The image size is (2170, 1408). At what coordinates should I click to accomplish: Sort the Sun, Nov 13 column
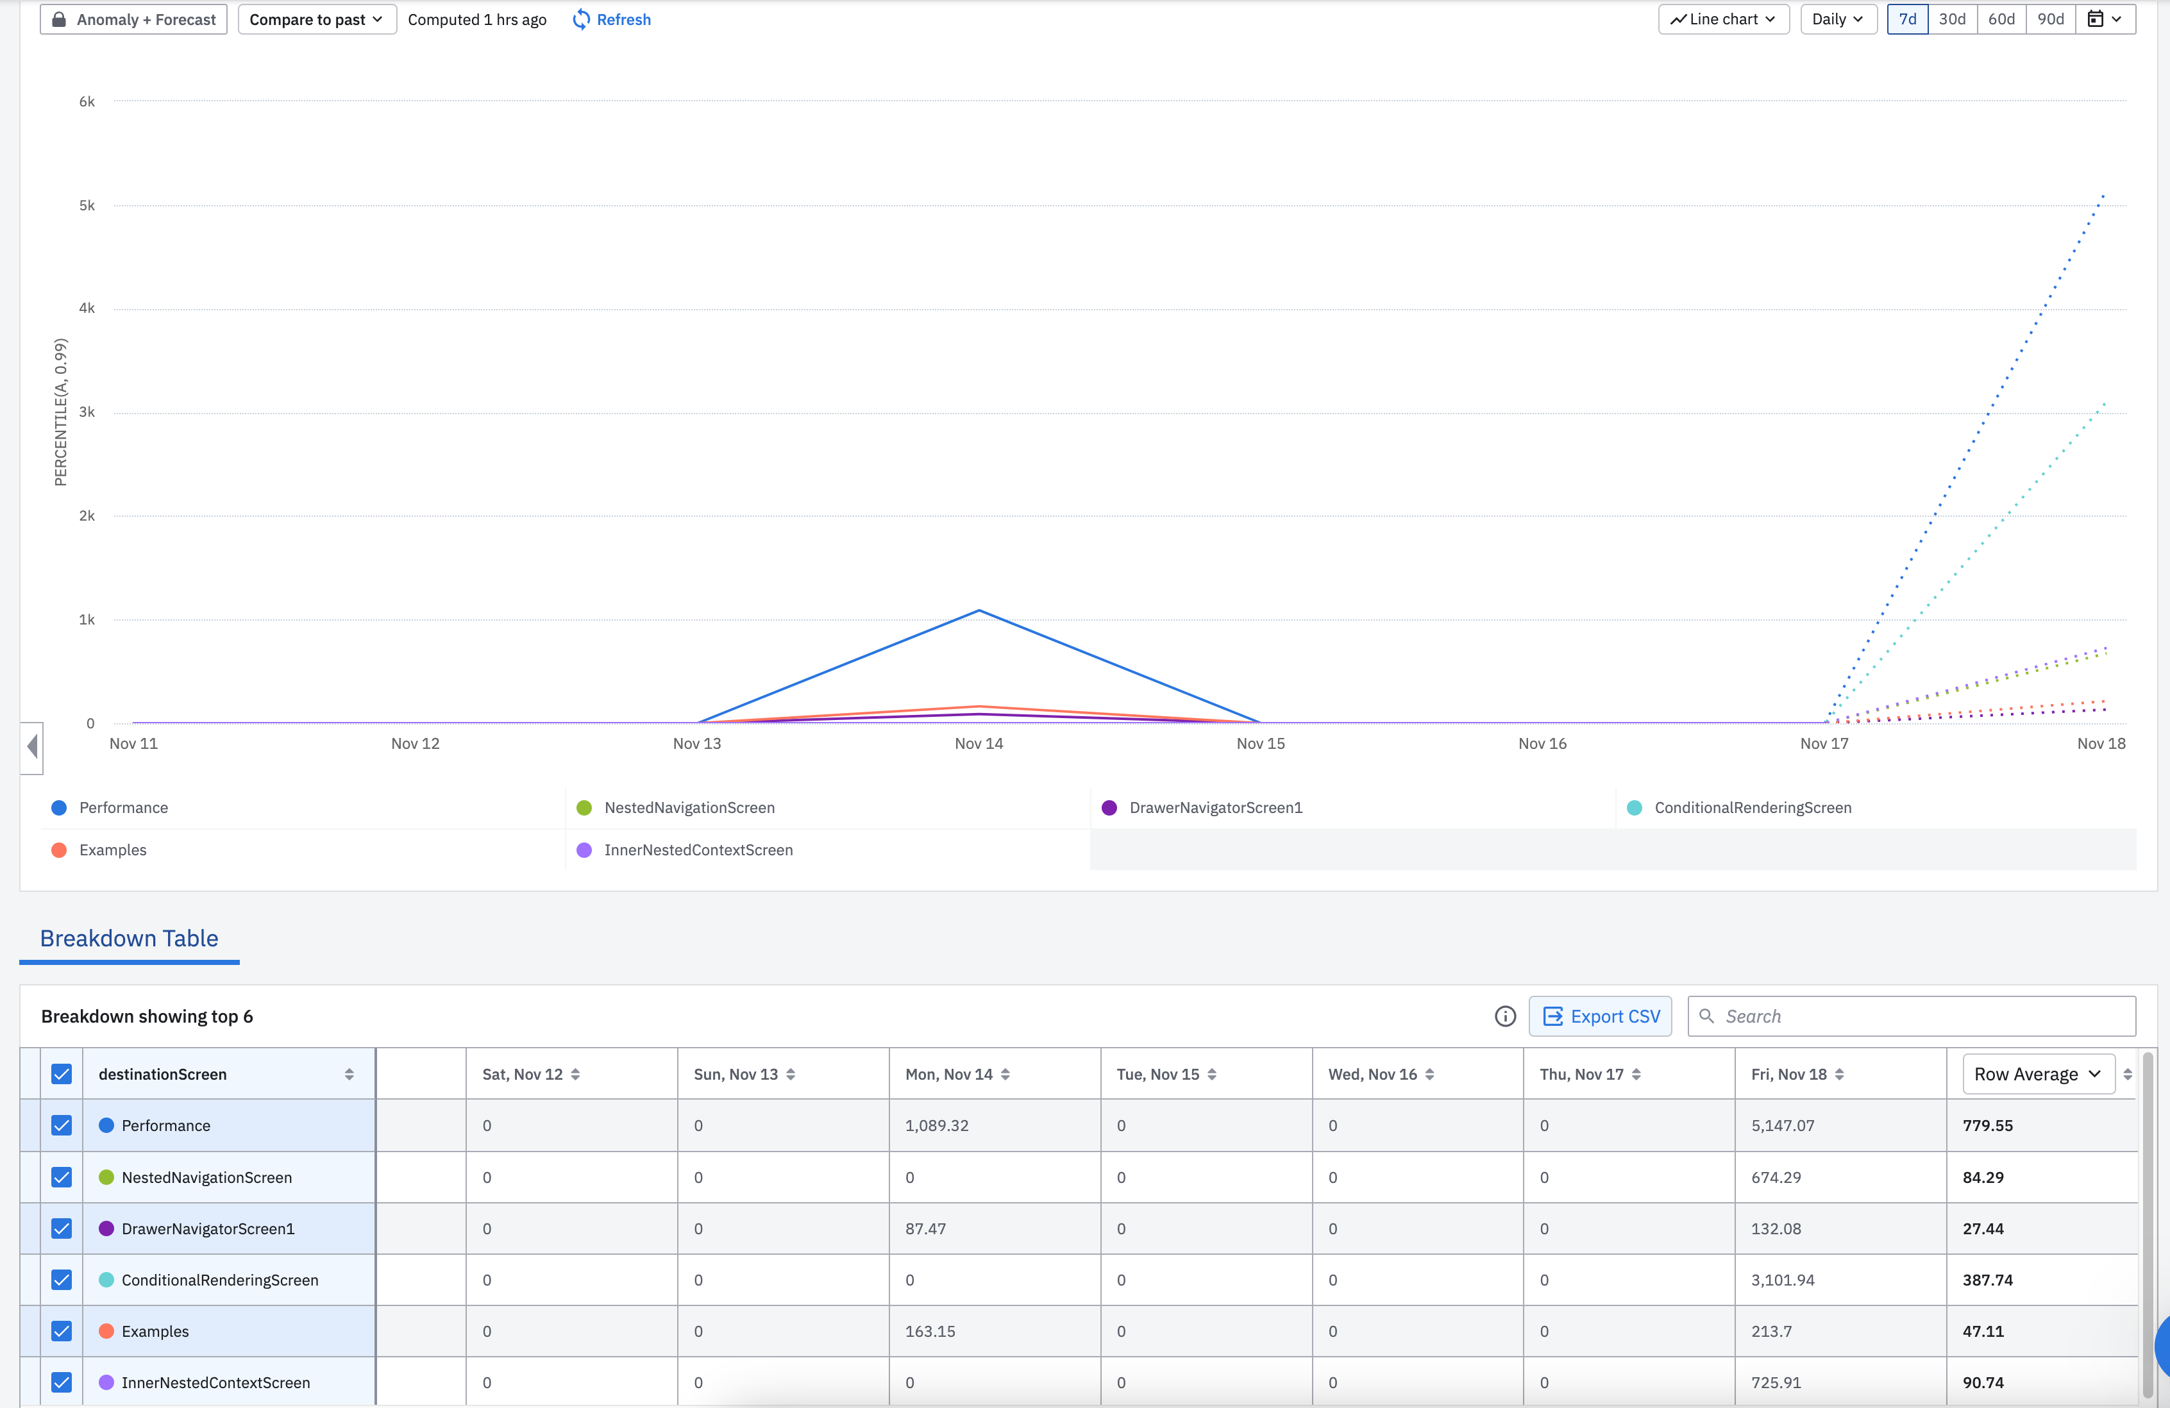coord(791,1074)
